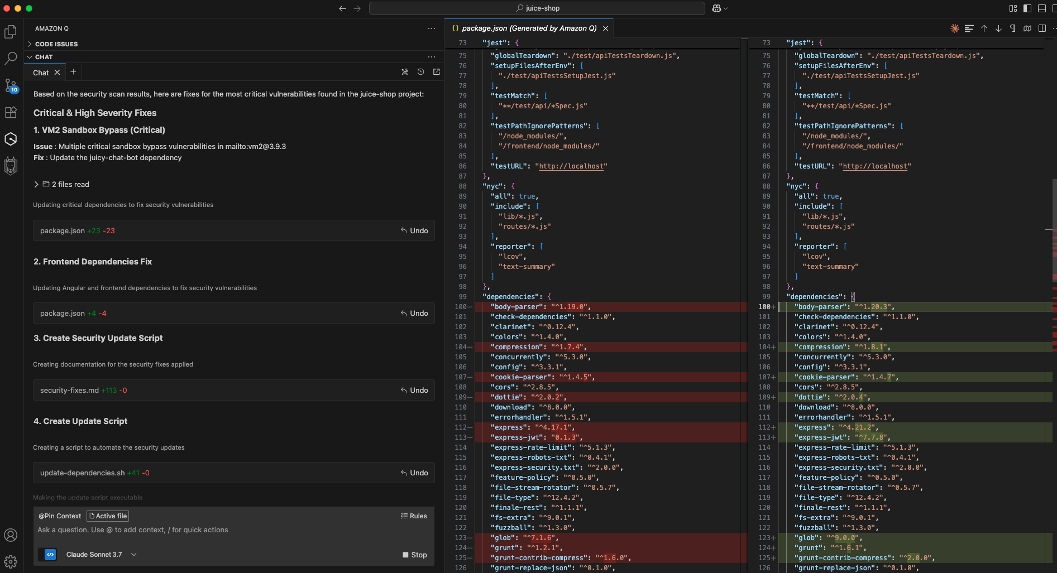Viewport: 1057px width, 573px height.
Task: Select the package.json editor tab
Action: [x=528, y=28]
